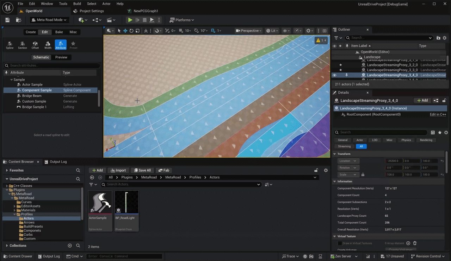The width and height of the screenshot is (451, 261).
Task: Open the Fab marketplace button
Action: 163,170
